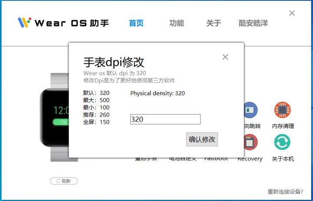
Task: Click the 手表dpi修改 dialog title
Action: point(114,62)
